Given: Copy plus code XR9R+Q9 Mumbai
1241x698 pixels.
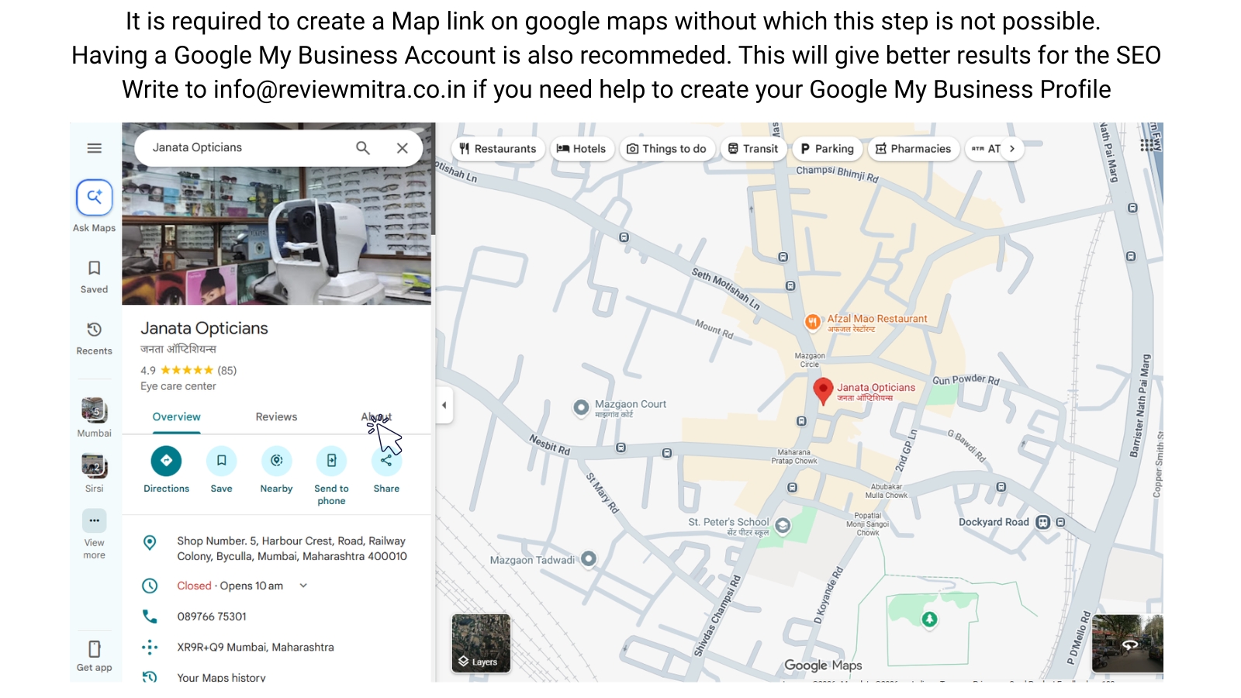Looking at the screenshot, I should tap(255, 647).
